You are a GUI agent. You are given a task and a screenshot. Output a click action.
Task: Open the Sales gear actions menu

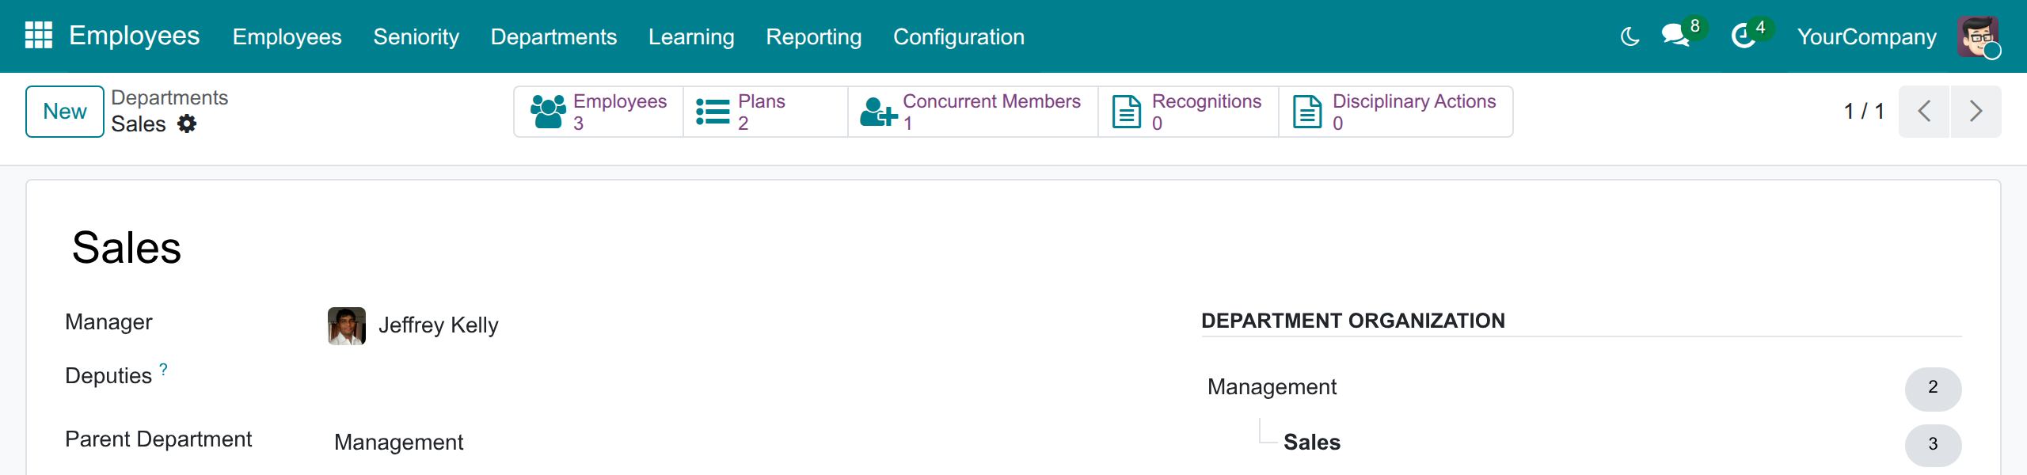click(187, 123)
